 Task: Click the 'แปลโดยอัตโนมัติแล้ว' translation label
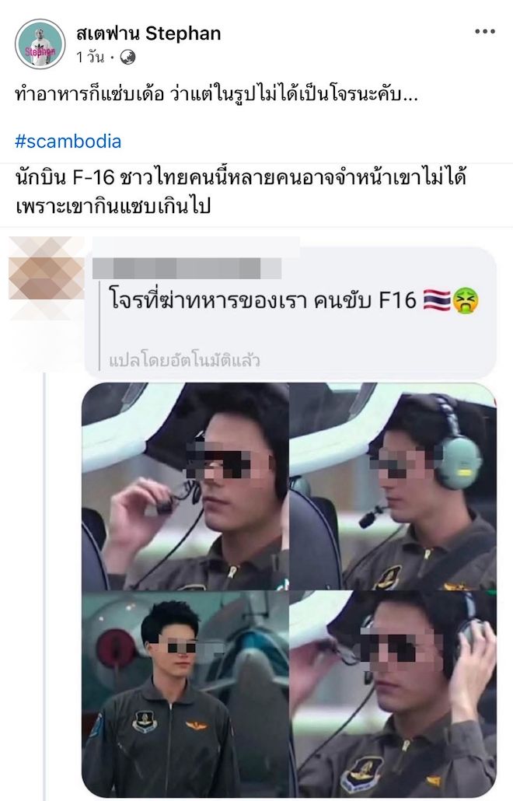coord(184,360)
